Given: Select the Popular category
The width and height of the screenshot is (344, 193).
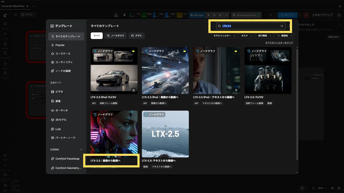Looking at the screenshot, I should pos(66,45).
